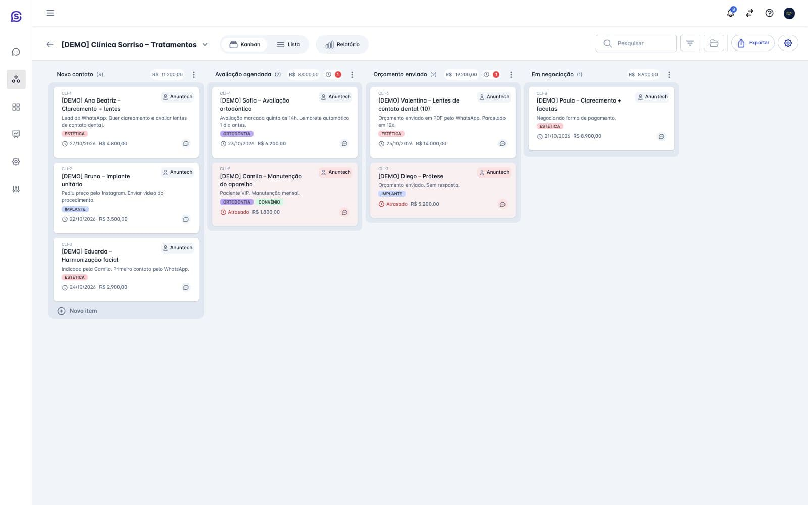Open Orçamento enviado column options menu
Screen dimensions: 808x505
[x=511, y=75]
